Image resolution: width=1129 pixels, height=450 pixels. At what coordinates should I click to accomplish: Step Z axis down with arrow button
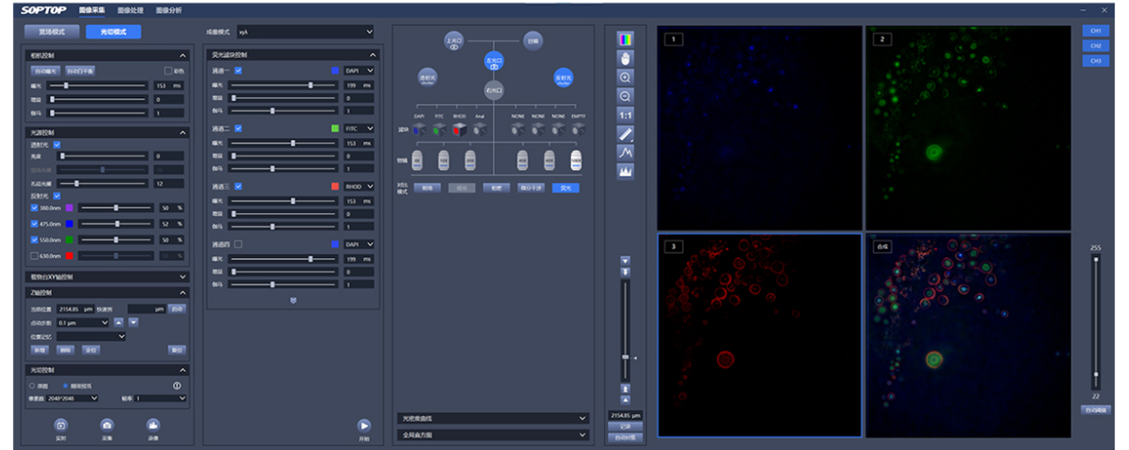click(x=133, y=322)
